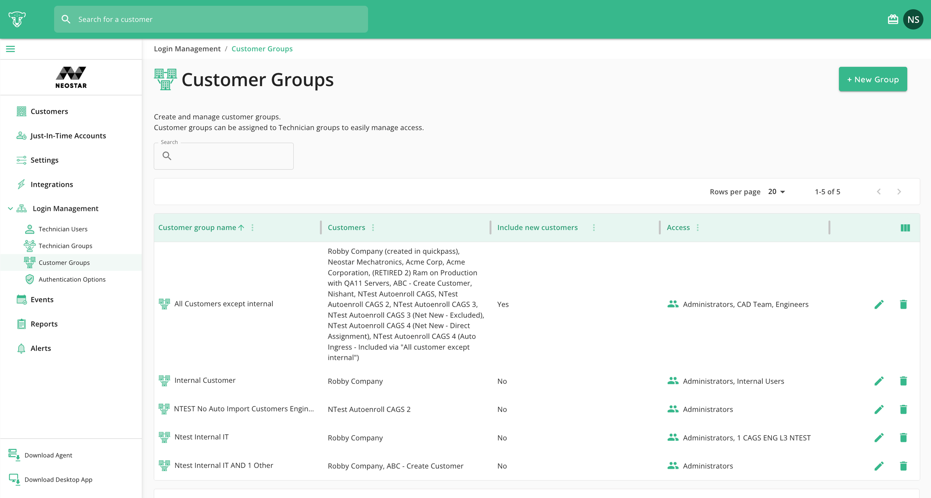Click the Download Agent icon
The height and width of the screenshot is (498, 931).
pyautogui.click(x=14, y=455)
